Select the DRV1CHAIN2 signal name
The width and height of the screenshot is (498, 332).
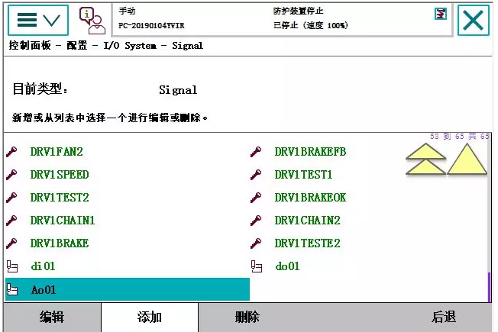[308, 221]
